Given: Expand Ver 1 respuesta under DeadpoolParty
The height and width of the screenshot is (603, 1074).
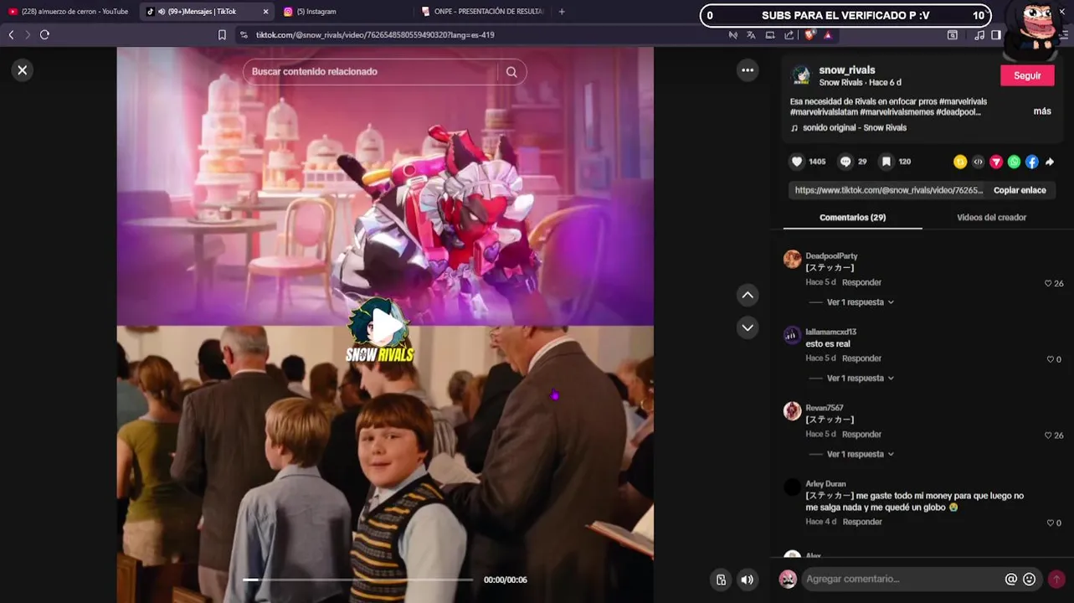Looking at the screenshot, I should (x=861, y=302).
